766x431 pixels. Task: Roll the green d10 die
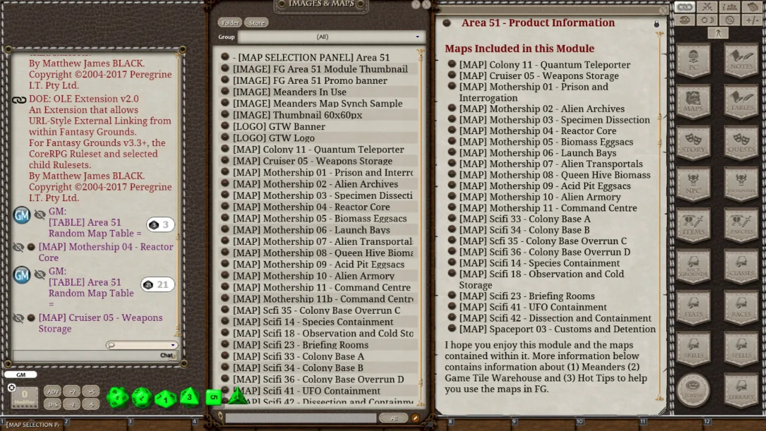tap(165, 398)
